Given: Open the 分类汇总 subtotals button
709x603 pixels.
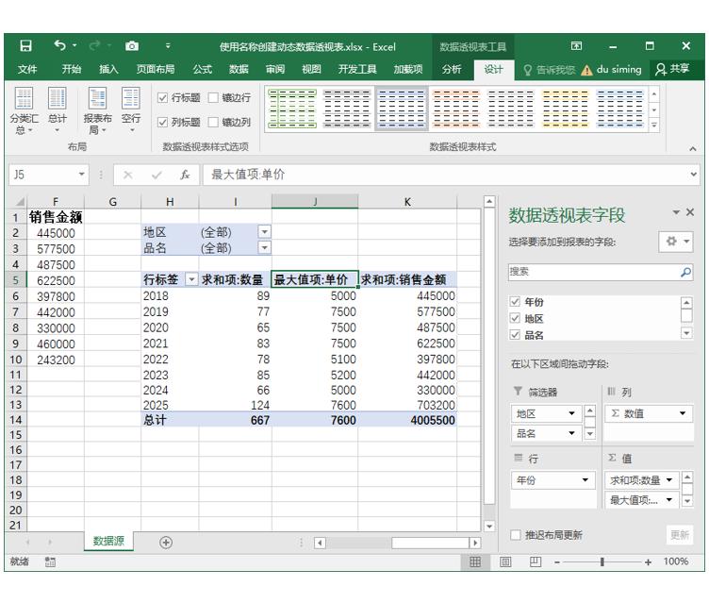Looking at the screenshot, I should point(24,111).
